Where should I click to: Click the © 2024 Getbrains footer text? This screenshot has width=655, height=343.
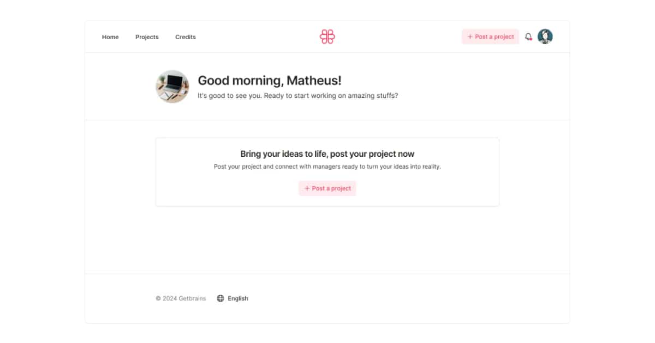pos(181,298)
